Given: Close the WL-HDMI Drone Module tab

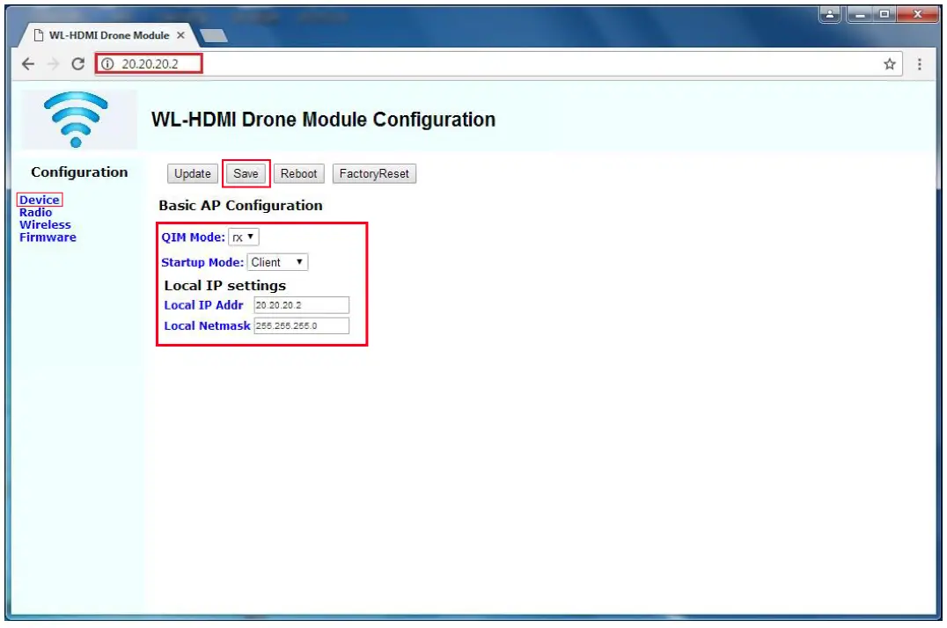Looking at the screenshot, I should point(180,35).
